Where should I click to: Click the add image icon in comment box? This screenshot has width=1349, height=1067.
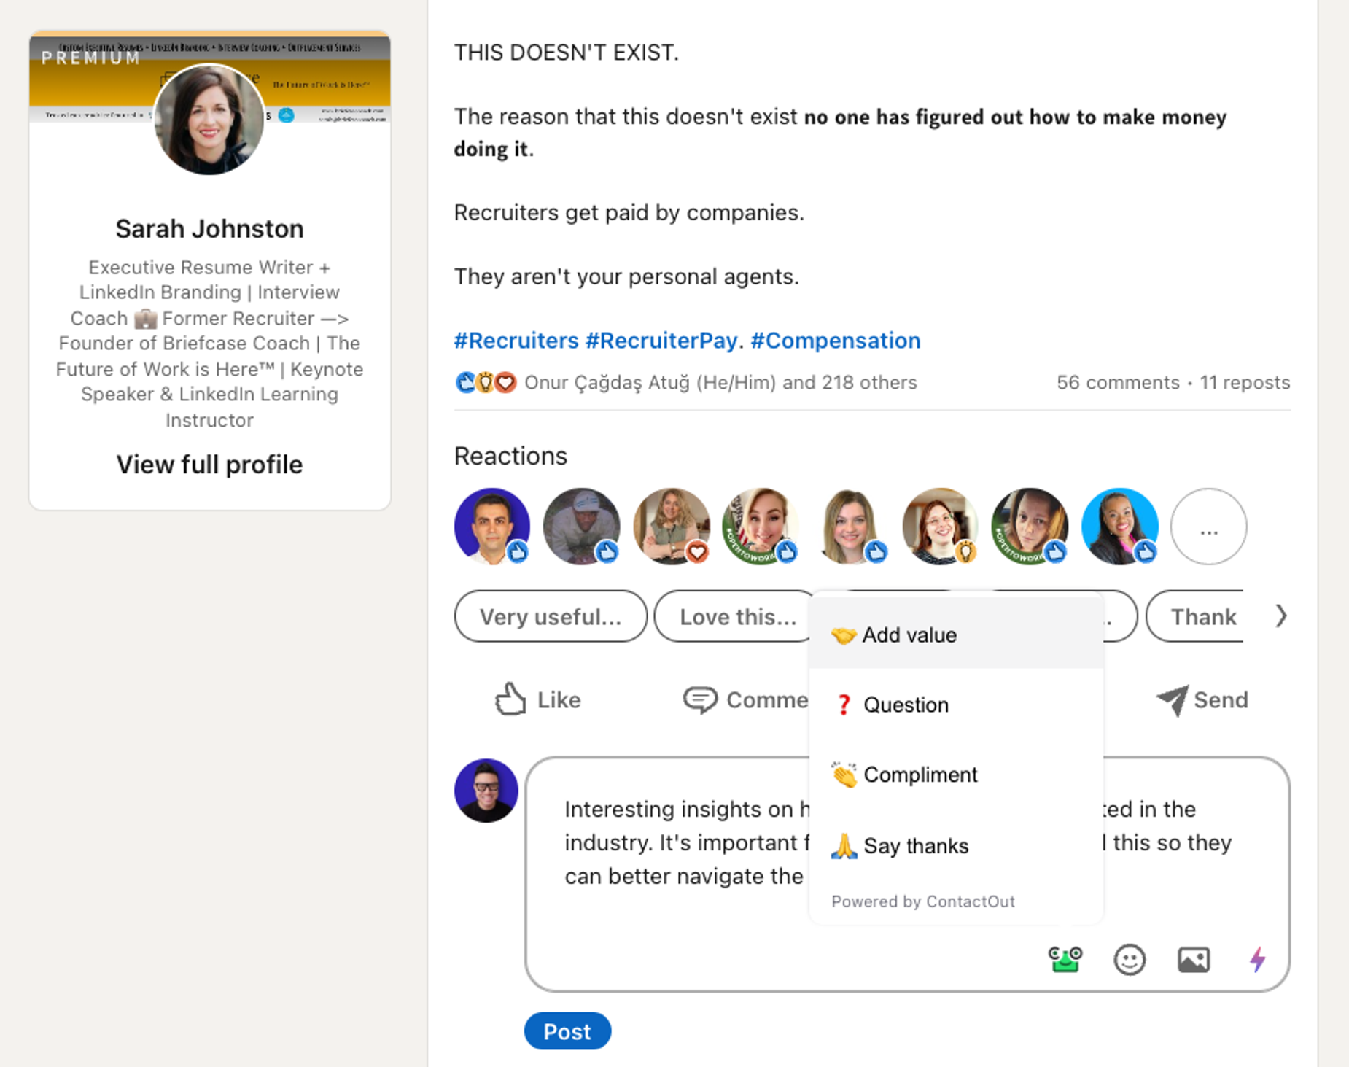click(1193, 960)
